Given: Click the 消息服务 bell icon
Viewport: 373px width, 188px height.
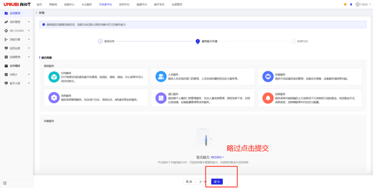Looking at the screenshot, I should click(x=268, y=98).
